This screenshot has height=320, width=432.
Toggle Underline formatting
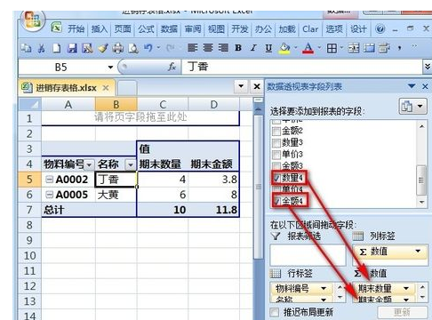click(268, 48)
